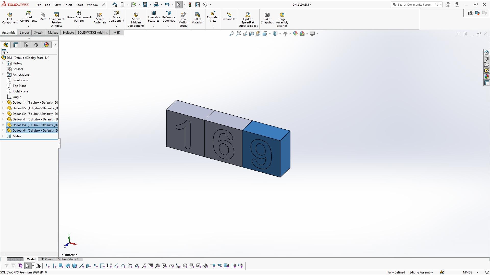Click Zoom to Fit icon
Screen dimensions: 490x275
(231, 34)
